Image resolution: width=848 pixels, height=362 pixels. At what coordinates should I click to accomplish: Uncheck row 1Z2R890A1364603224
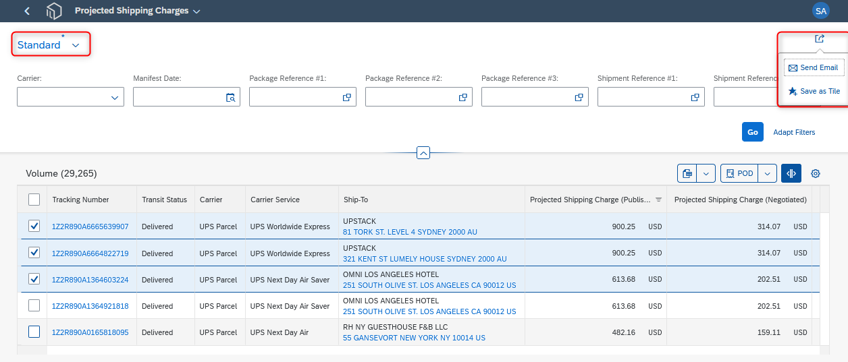(34, 279)
